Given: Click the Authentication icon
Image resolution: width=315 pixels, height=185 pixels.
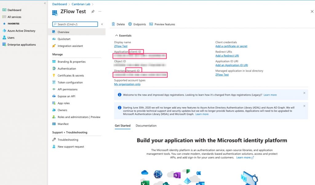Looking at the screenshot, I should (x=54, y=68).
